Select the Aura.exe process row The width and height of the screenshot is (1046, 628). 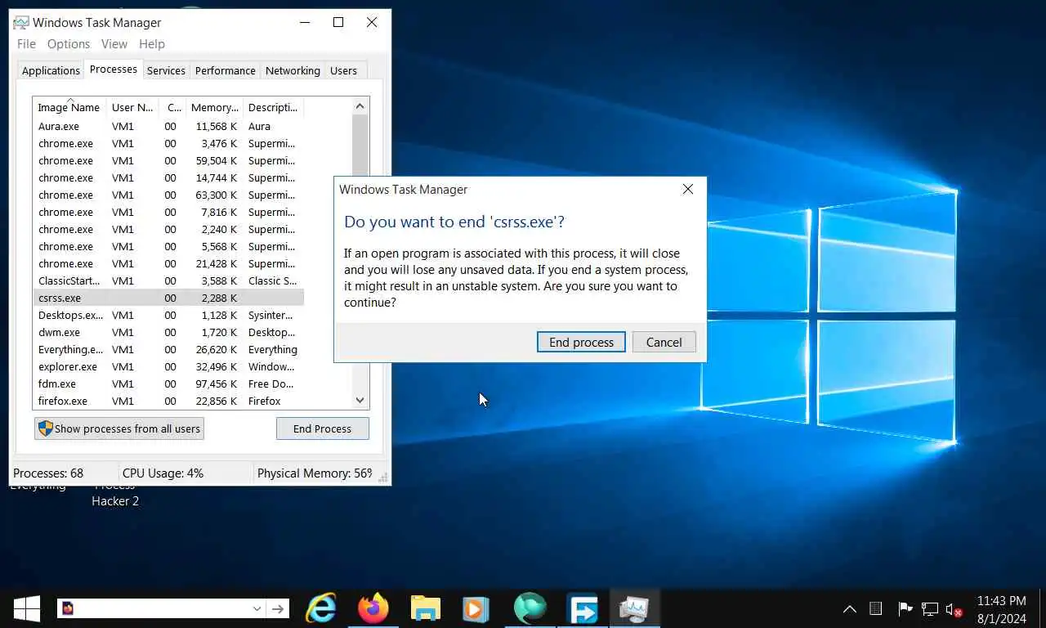click(168, 127)
